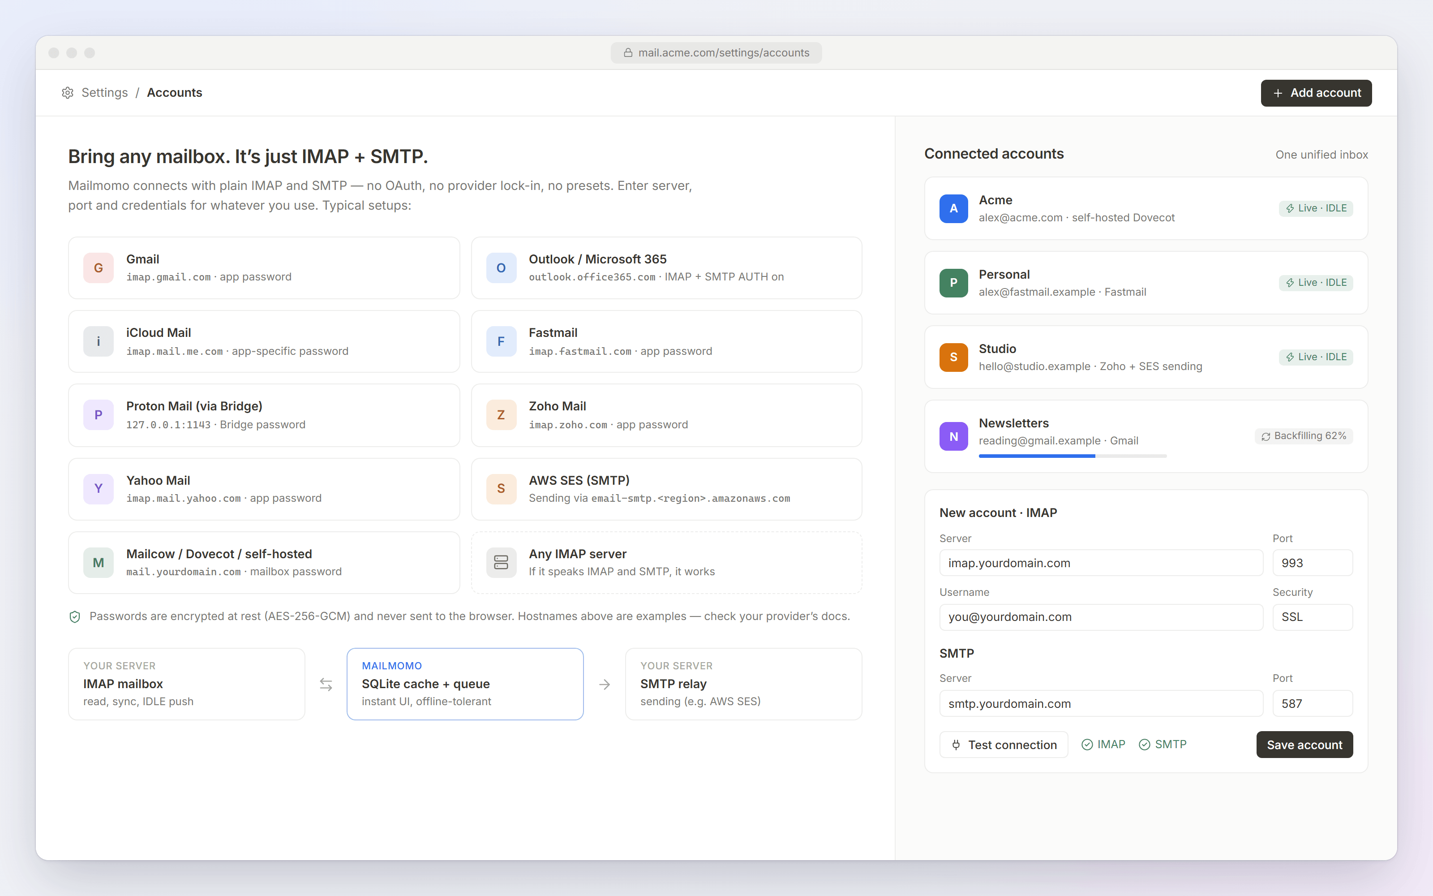Click the Proton Mail P avatar icon
This screenshot has width=1433, height=896.
tap(99, 415)
